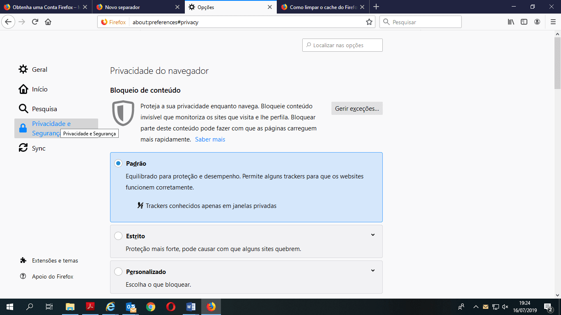Open the Saber mais link
Viewport: 561px width, 315px height.
tap(210, 139)
